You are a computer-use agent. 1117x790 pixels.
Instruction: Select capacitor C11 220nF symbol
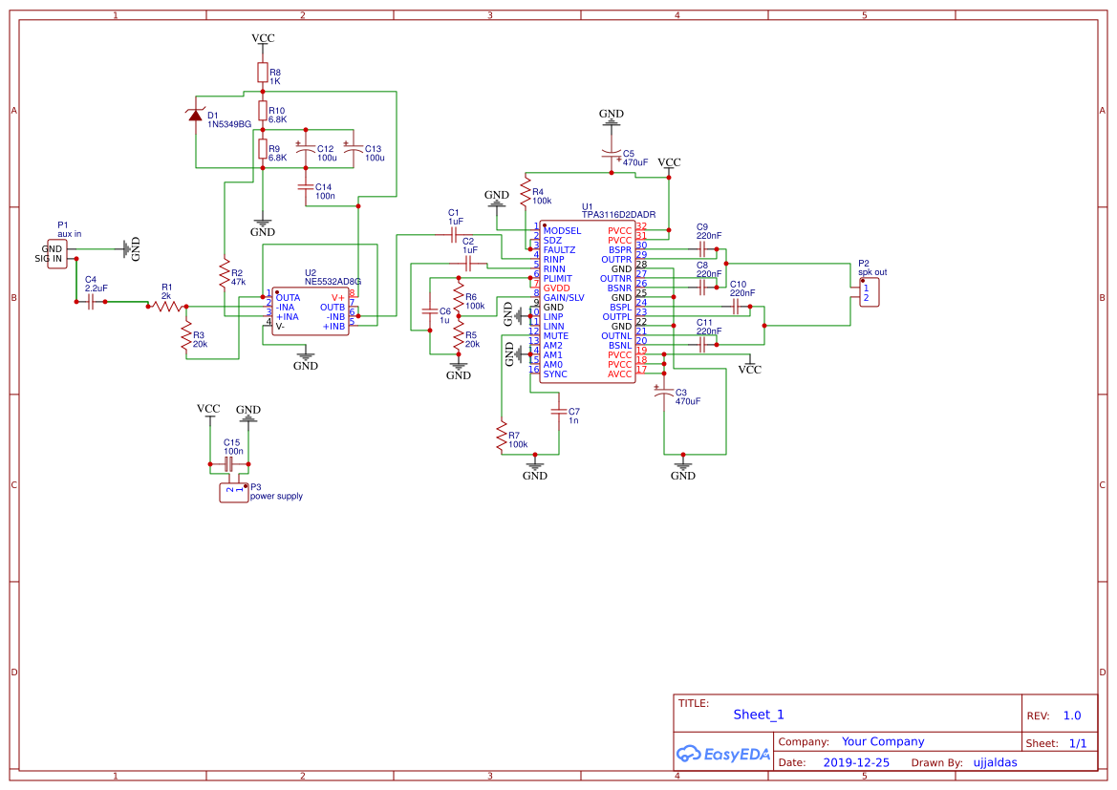[701, 345]
